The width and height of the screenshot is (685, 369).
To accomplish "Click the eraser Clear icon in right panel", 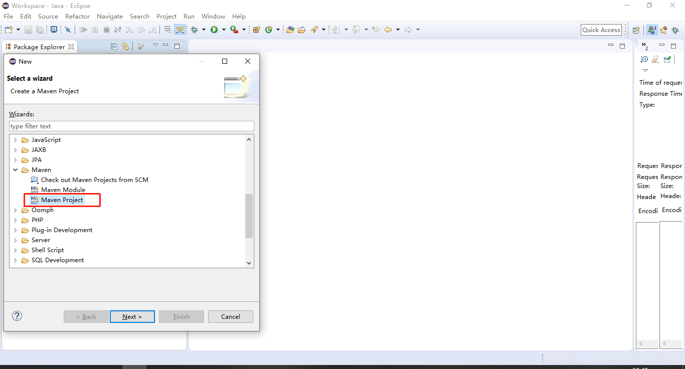I will point(655,59).
